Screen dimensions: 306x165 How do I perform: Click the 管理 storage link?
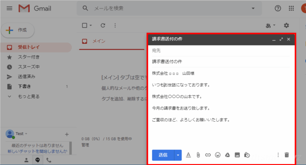pyautogui.click(x=85, y=145)
